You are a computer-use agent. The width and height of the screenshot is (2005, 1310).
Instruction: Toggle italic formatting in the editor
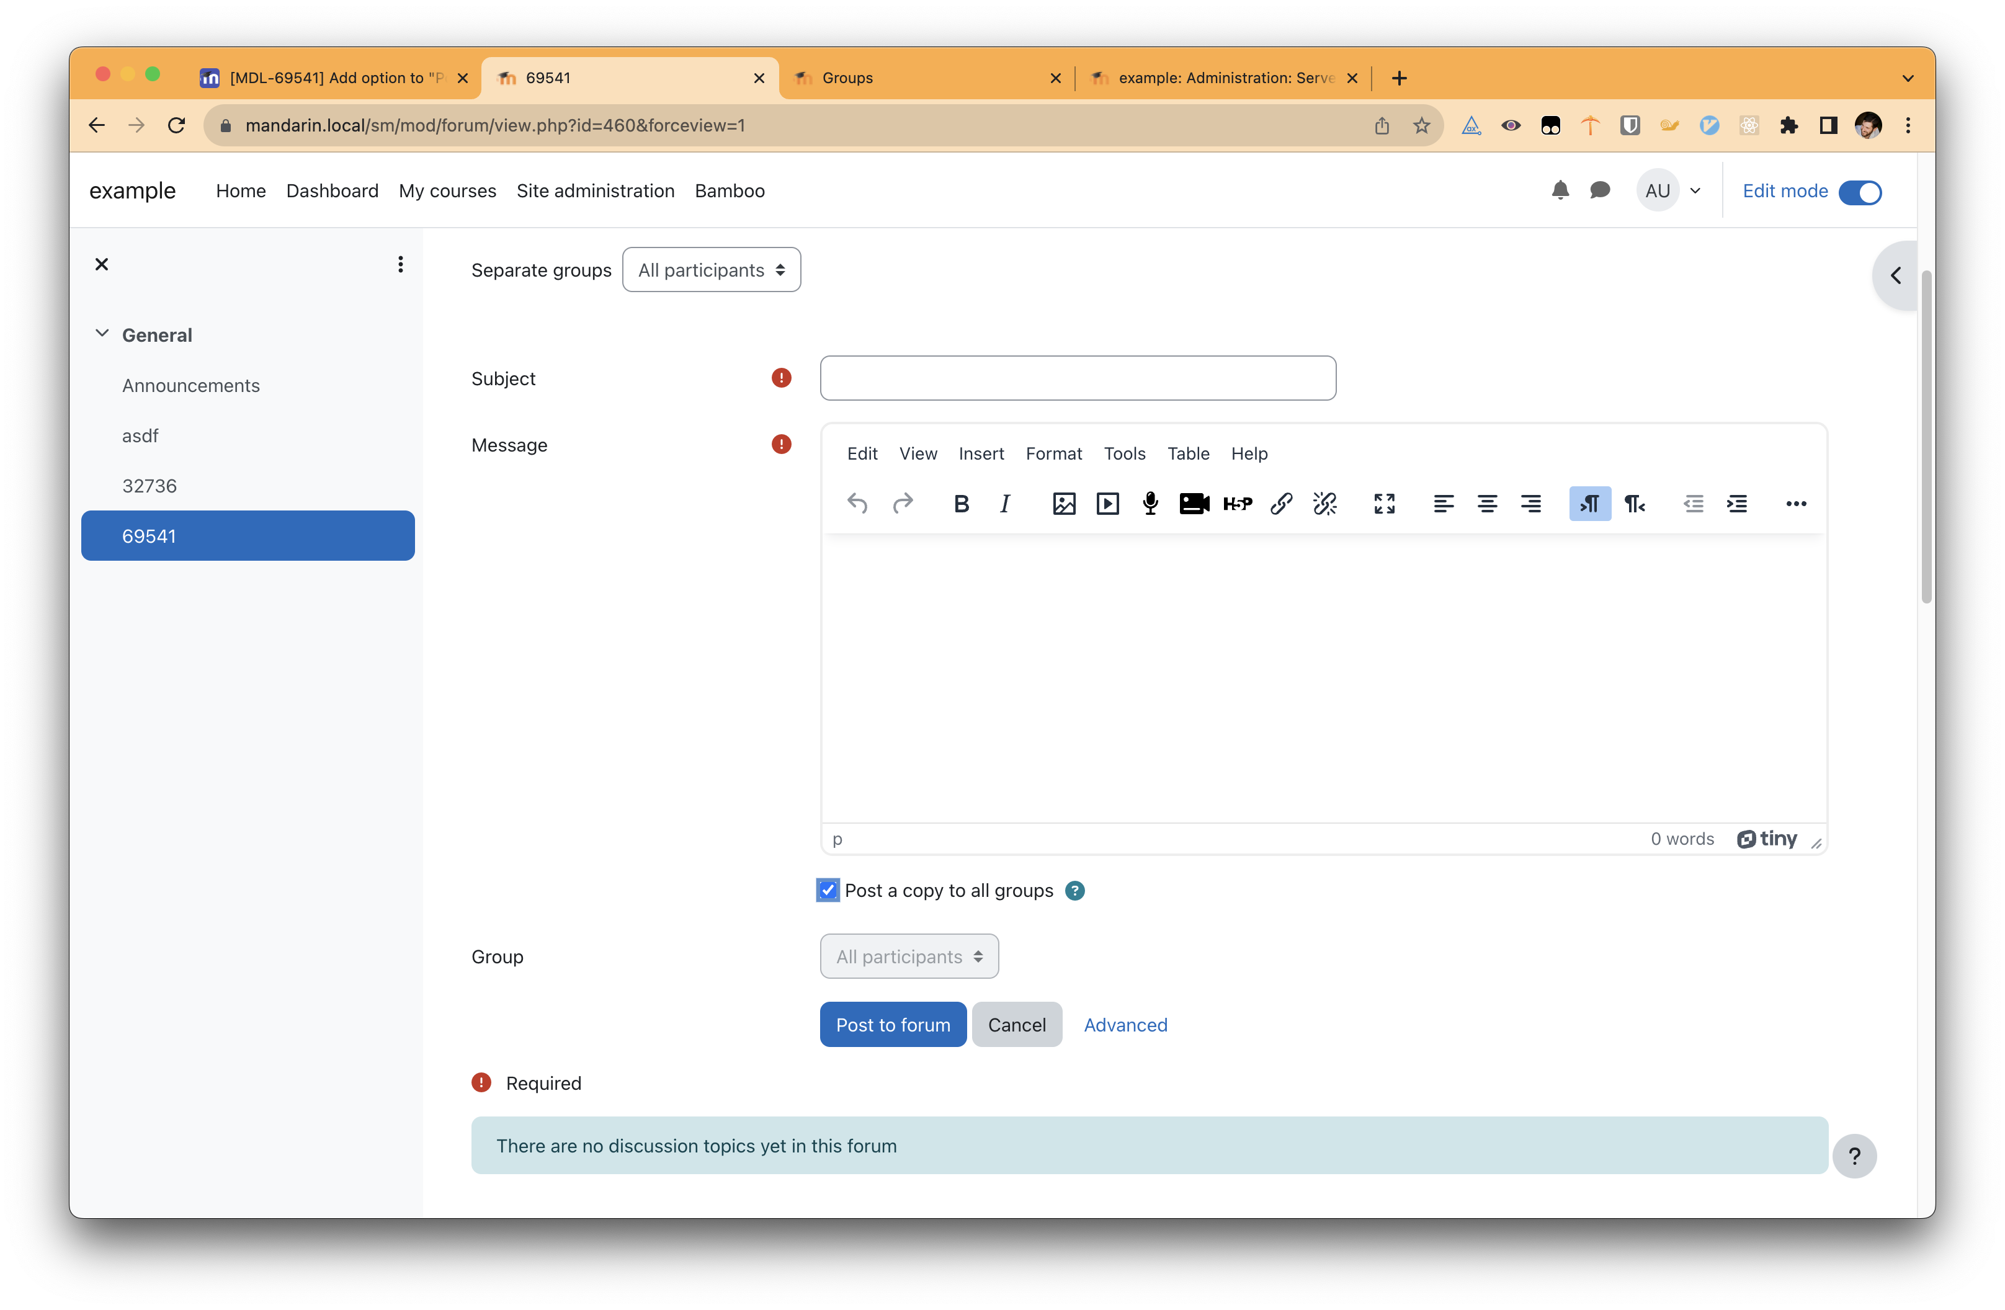coord(1005,504)
